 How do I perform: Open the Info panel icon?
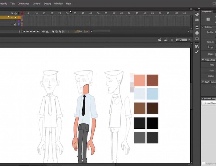tap(197, 33)
